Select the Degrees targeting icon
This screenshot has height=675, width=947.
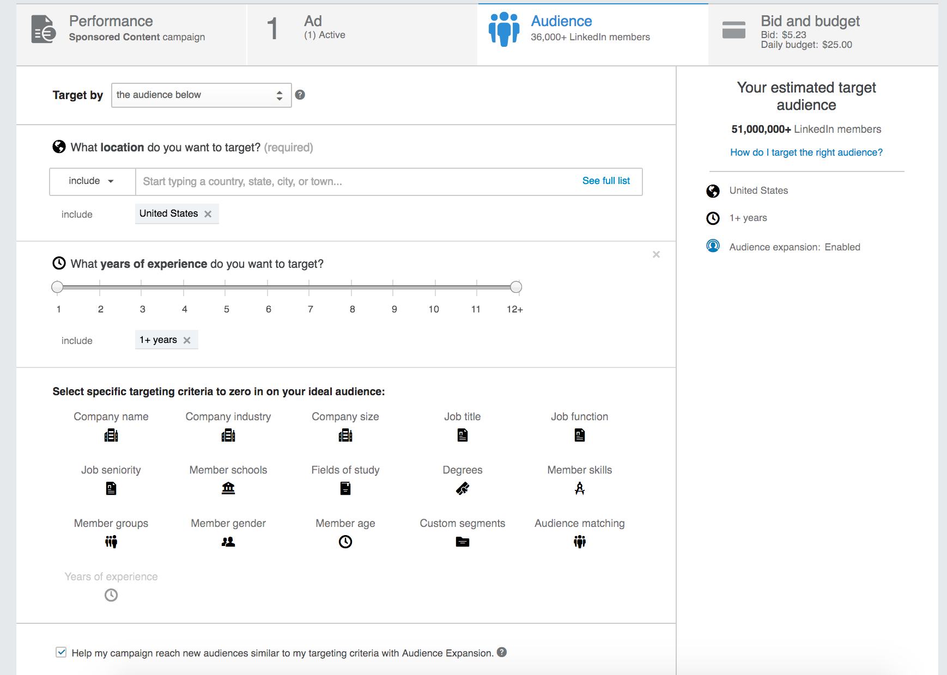point(463,489)
